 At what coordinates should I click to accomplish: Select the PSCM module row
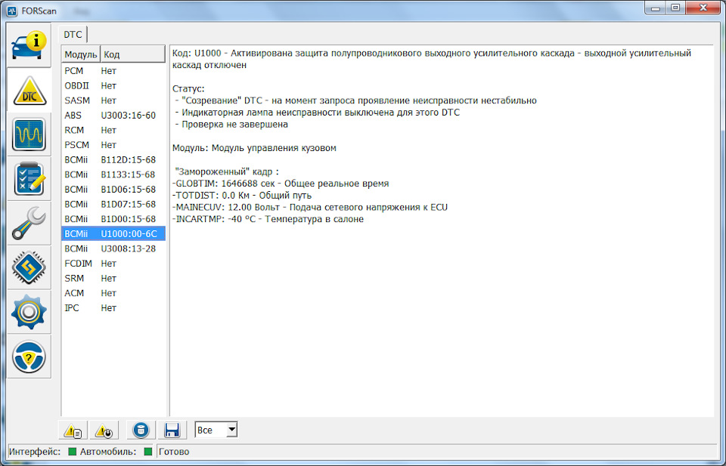113,145
